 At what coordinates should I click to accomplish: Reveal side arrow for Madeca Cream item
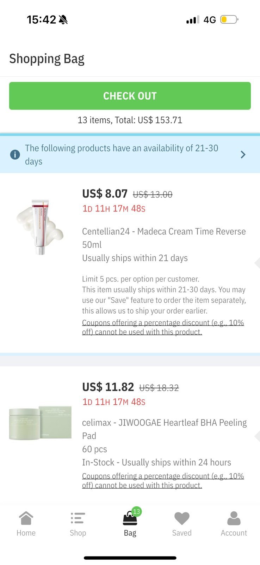(257, 263)
